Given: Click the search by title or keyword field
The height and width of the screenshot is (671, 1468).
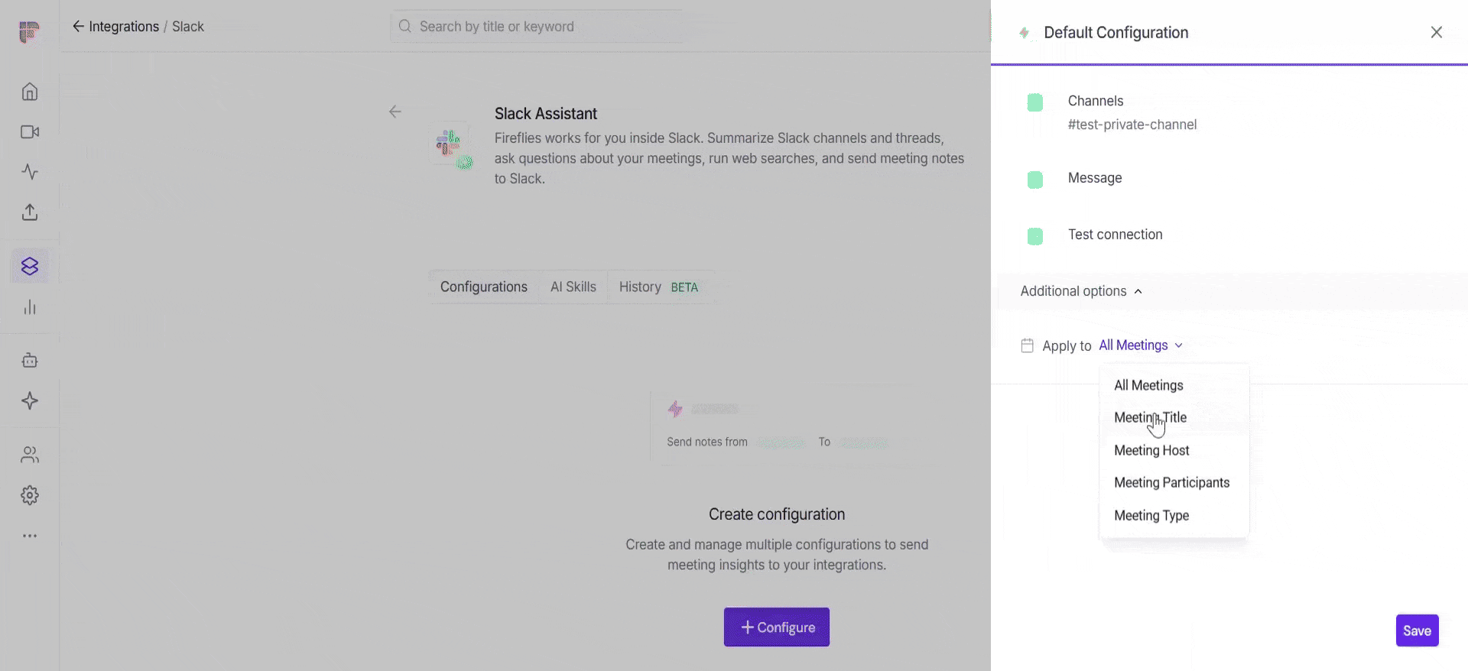Looking at the screenshot, I should coord(537,26).
